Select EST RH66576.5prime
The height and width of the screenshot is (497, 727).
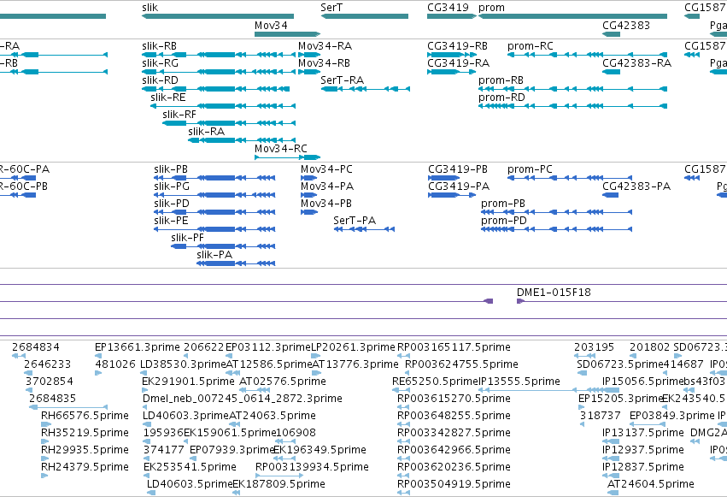coord(85,416)
